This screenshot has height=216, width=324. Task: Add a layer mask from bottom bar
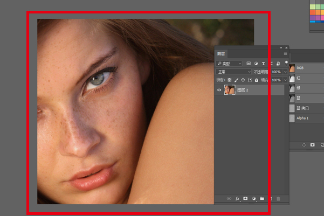point(245,199)
